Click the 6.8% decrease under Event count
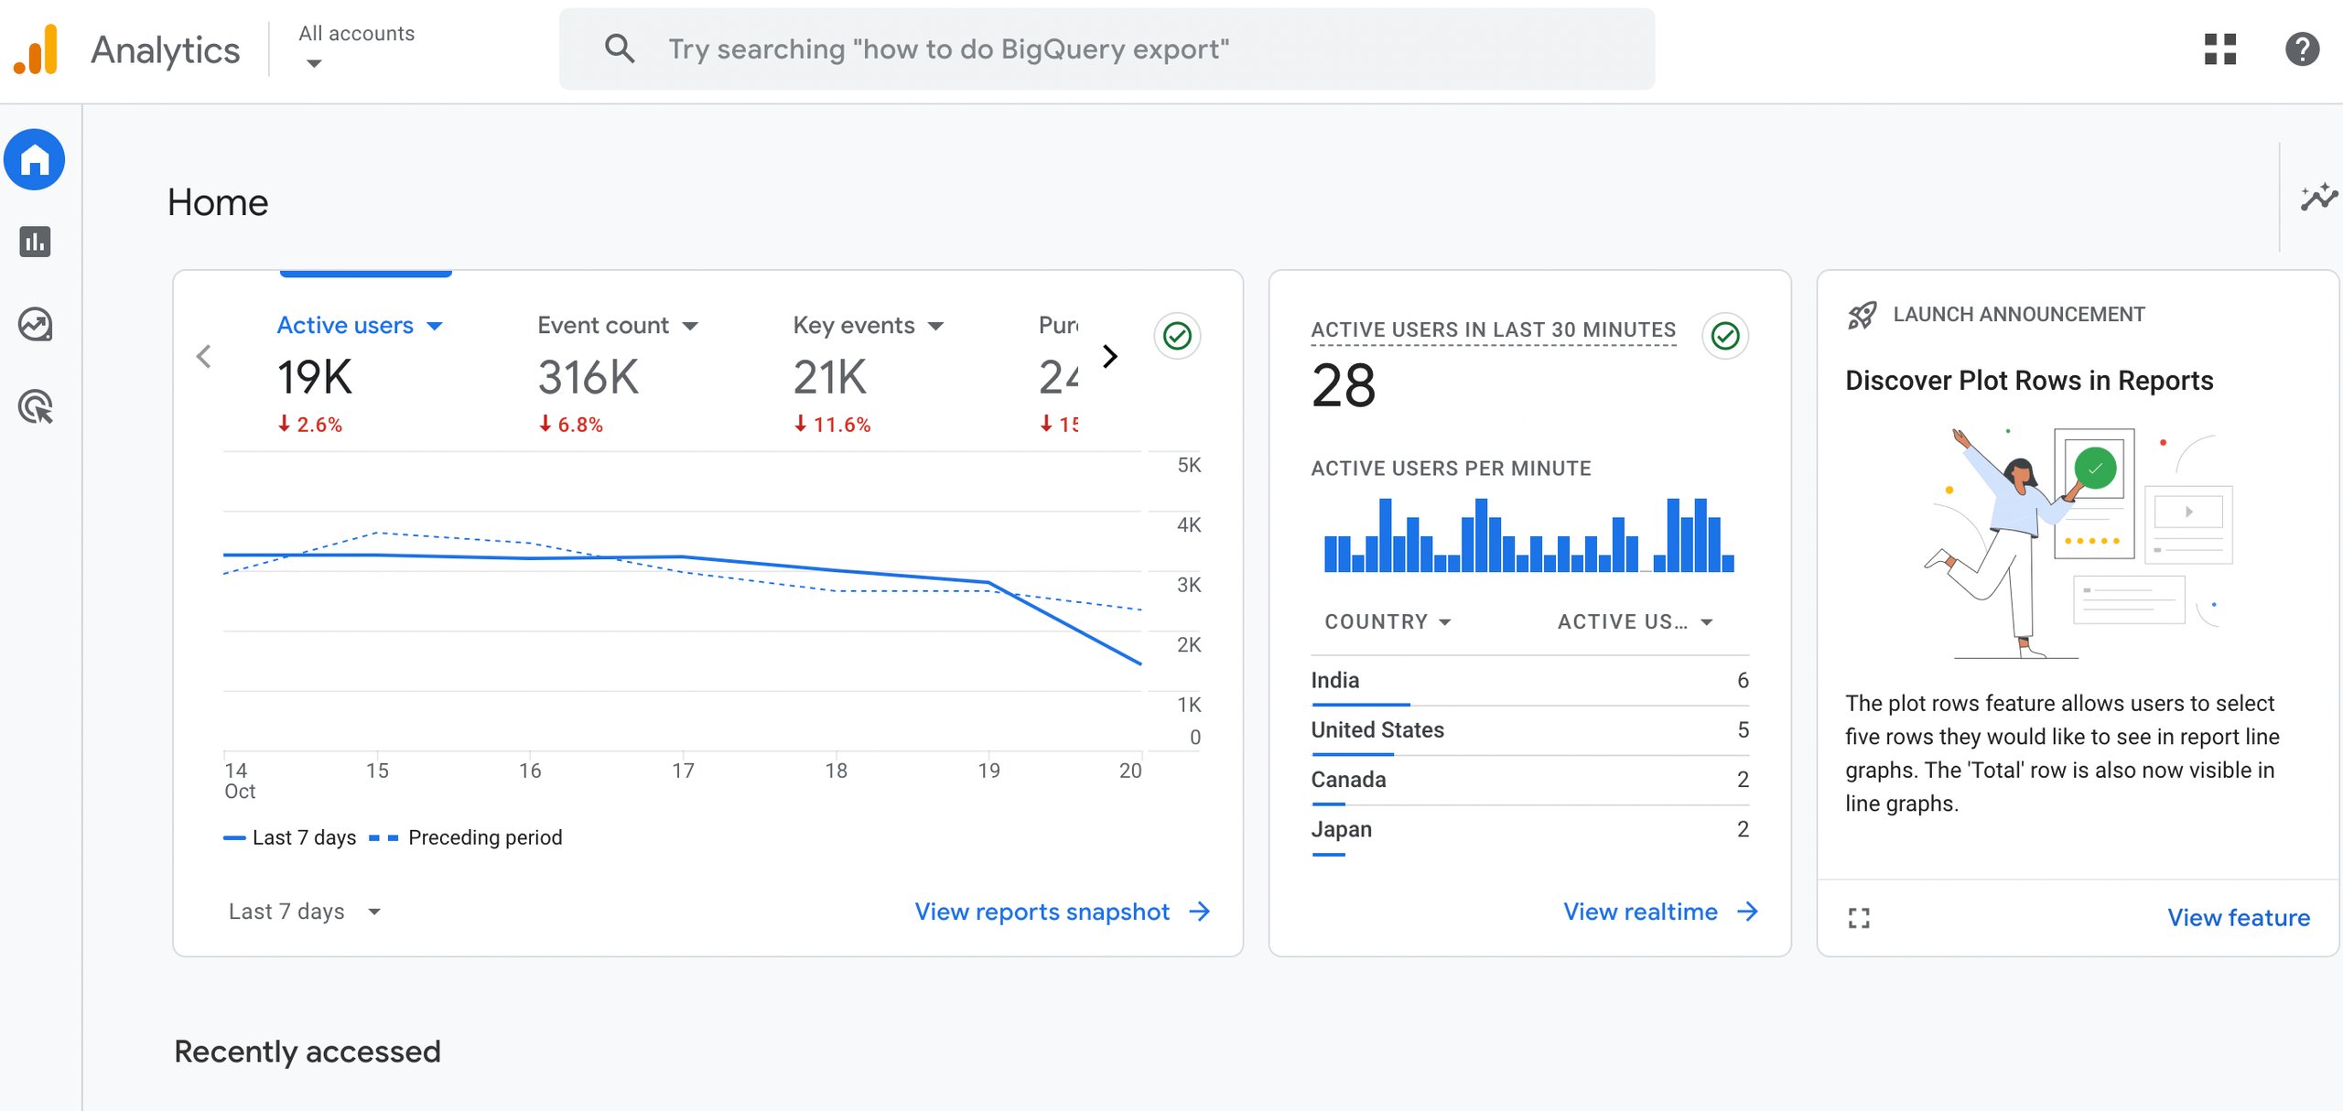Image resolution: width=2343 pixels, height=1111 pixels. (570, 425)
